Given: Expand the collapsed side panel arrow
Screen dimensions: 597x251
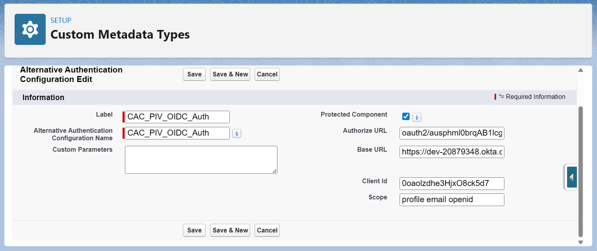Looking at the screenshot, I should click(571, 177).
